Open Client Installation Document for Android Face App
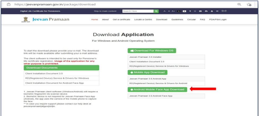 coord(61,83)
